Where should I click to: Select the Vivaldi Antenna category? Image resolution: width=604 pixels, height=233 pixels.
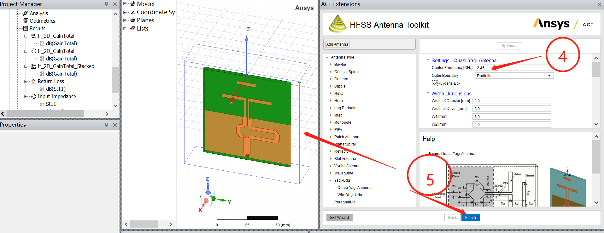click(347, 166)
